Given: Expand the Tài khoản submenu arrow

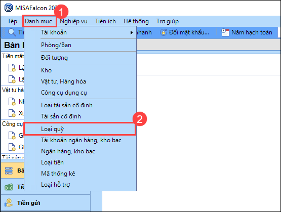Looking at the screenshot, I should (132, 32).
